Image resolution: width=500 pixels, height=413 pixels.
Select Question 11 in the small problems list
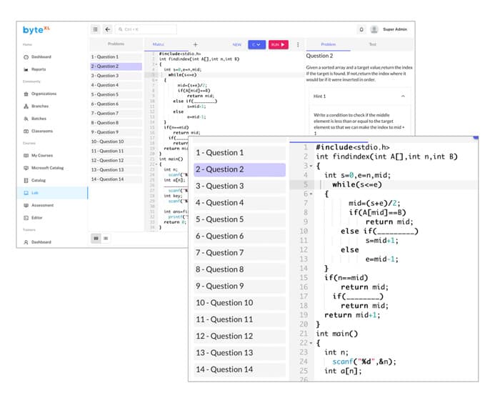pyautogui.click(x=116, y=151)
